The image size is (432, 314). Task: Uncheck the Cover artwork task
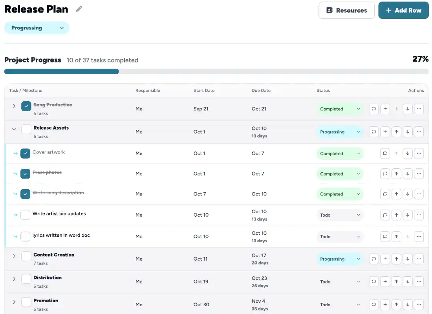point(26,153)
